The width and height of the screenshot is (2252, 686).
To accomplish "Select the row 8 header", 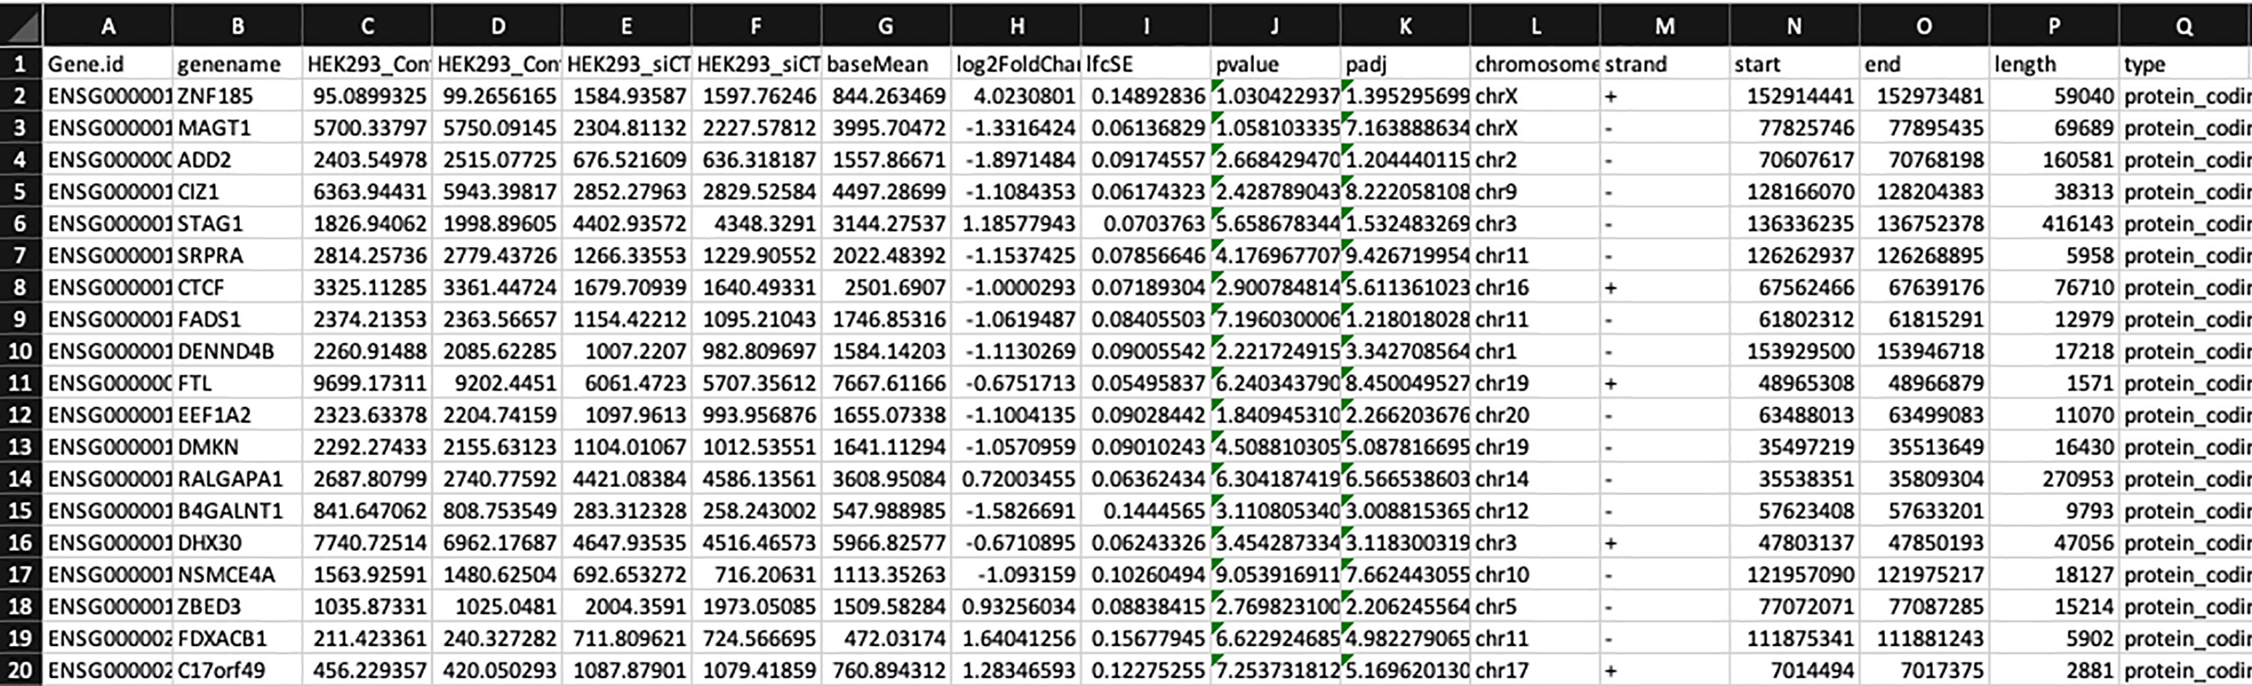I will pos(20,288).
